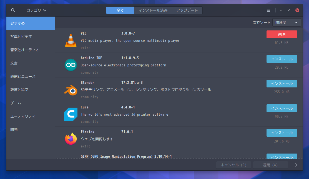Open the 関連度 sort dropdown

287,22
